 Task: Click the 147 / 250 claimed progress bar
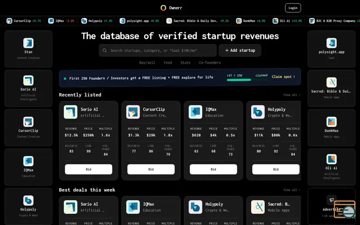click(247, 80)
